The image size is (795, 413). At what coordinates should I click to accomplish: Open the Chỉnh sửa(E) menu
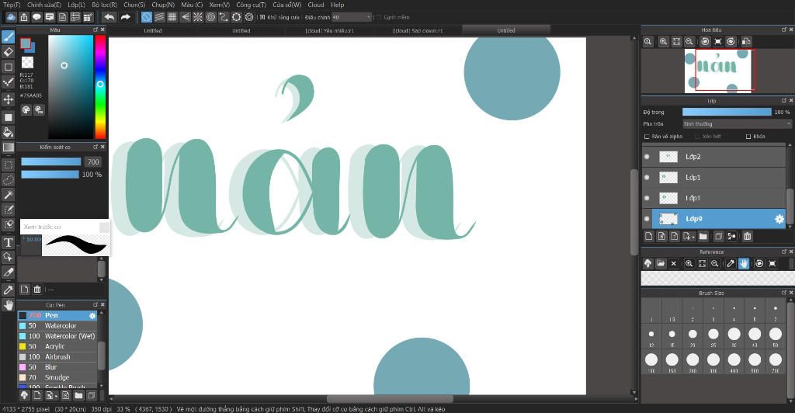tap(44, 5)
